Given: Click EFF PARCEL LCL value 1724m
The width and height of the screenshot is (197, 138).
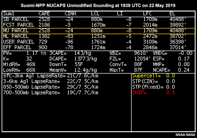Looking at the screenshot, I should coord(98,47).
